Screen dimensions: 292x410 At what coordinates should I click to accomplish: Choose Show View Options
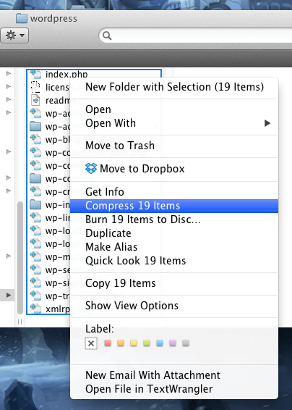(x=174, y=306)
